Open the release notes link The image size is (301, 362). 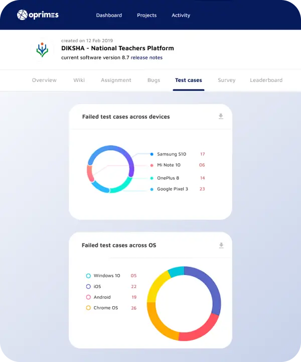click(146, 57)
